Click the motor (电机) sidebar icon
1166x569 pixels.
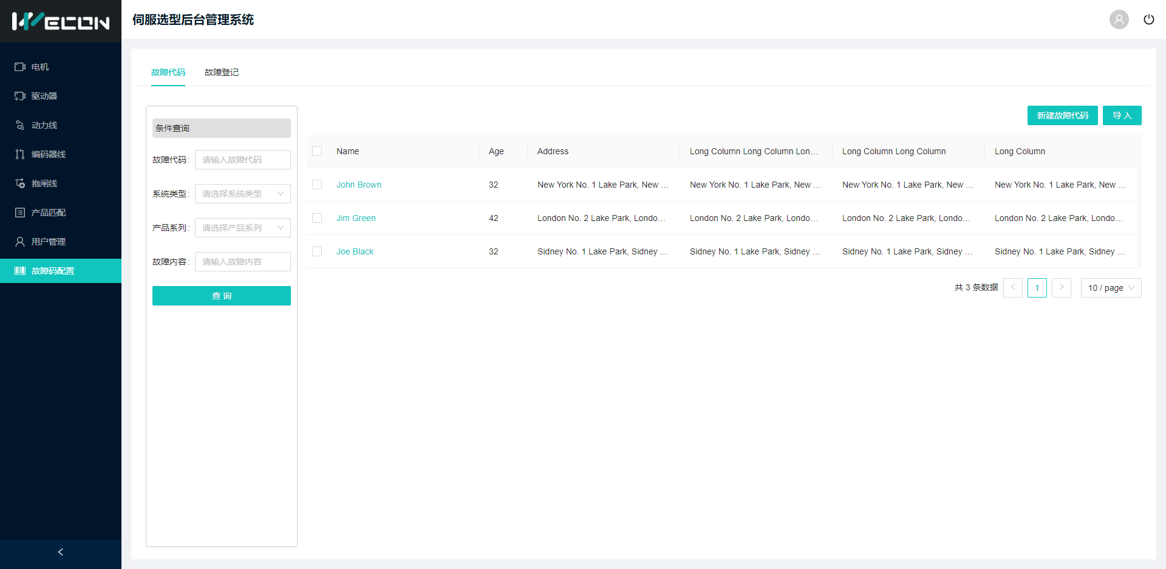pyautogui.click(x=20, y=67)
